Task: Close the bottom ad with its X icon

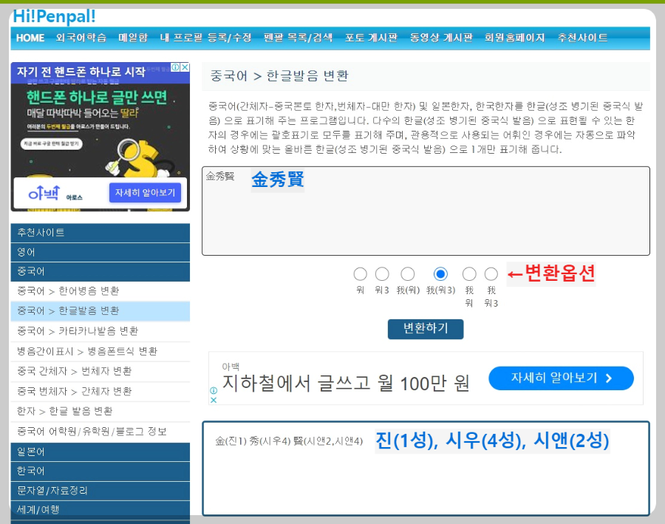Action: pos(214,400)
